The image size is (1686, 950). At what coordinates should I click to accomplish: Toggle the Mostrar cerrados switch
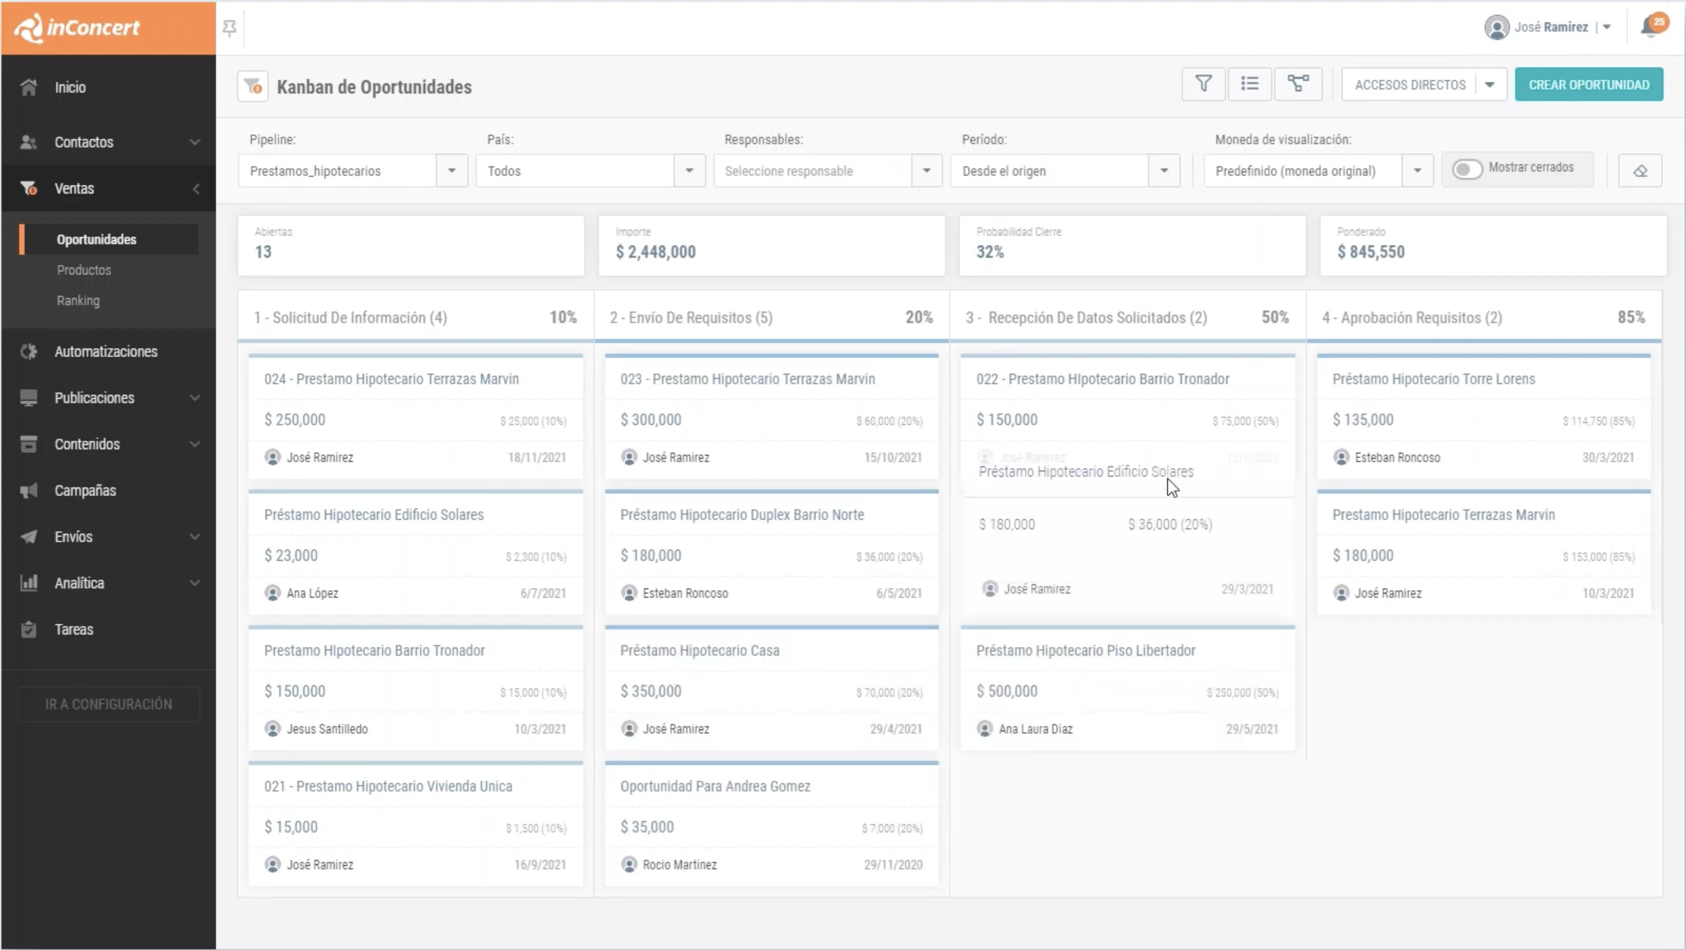pos(1466,169)
